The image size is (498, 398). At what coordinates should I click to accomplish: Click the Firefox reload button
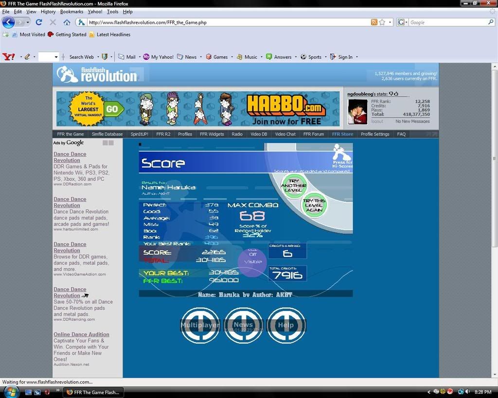(x=39, y=22)
